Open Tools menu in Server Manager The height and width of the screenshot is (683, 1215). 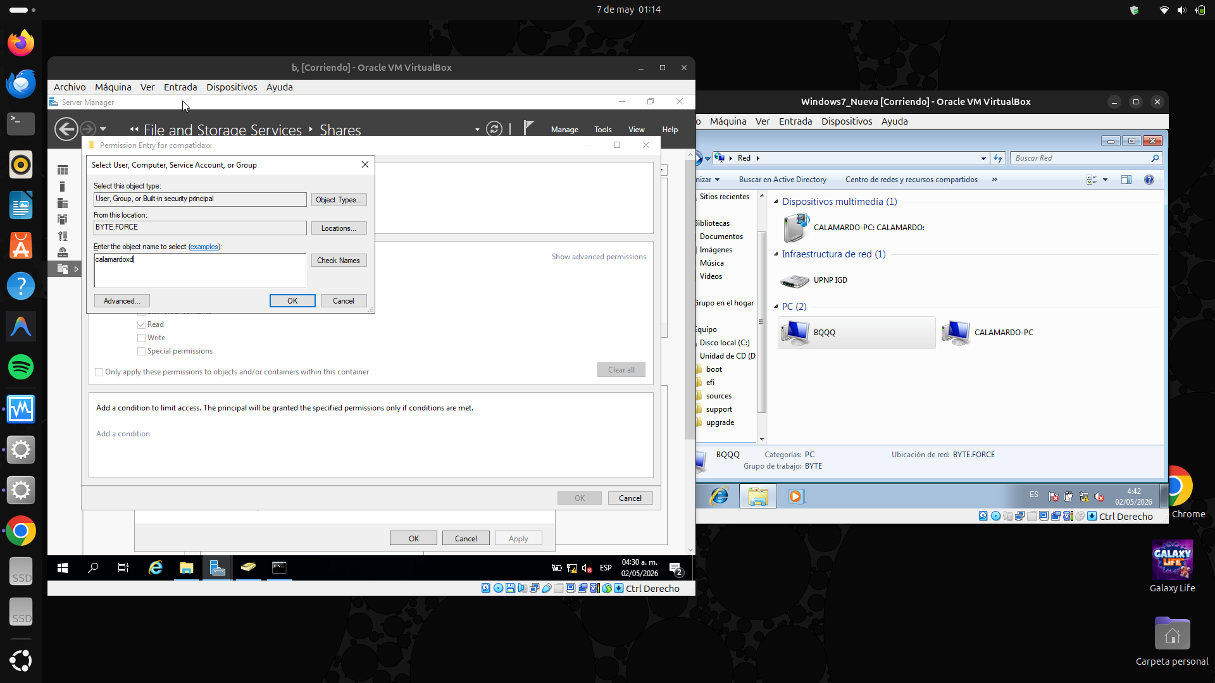click(x=603, y=130)
